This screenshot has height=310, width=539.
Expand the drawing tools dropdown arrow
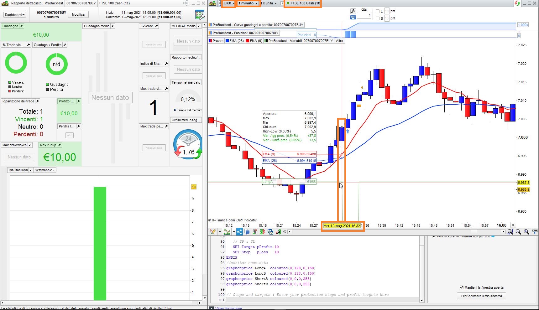click(x=219, y=232)
